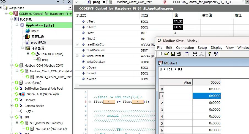
Task: Click Open file icon in Modbus Slave toolbar
Action: pyautogui.click(x=166, y=54)
